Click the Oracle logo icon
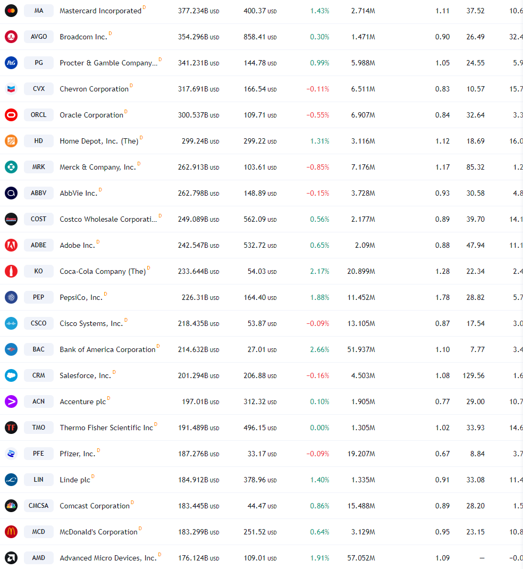Screen dimensions: 523x569 click(11, 115)
